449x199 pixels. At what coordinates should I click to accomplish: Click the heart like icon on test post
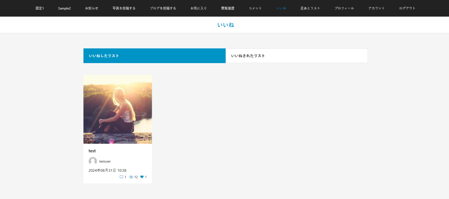coord(142,177)
